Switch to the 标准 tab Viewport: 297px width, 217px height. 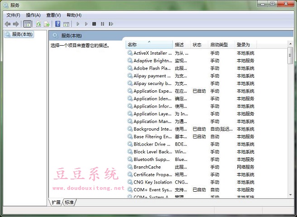coord(69,202)
